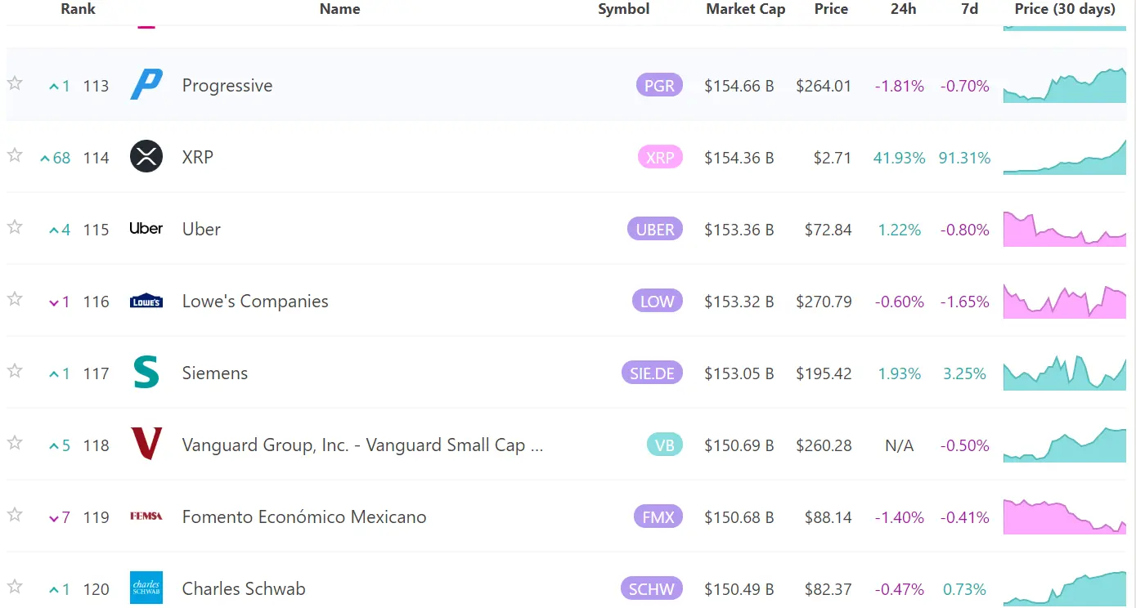The image size is (1136, 608).
Task: Favorite XRP using its star icon
Action: 14,155
